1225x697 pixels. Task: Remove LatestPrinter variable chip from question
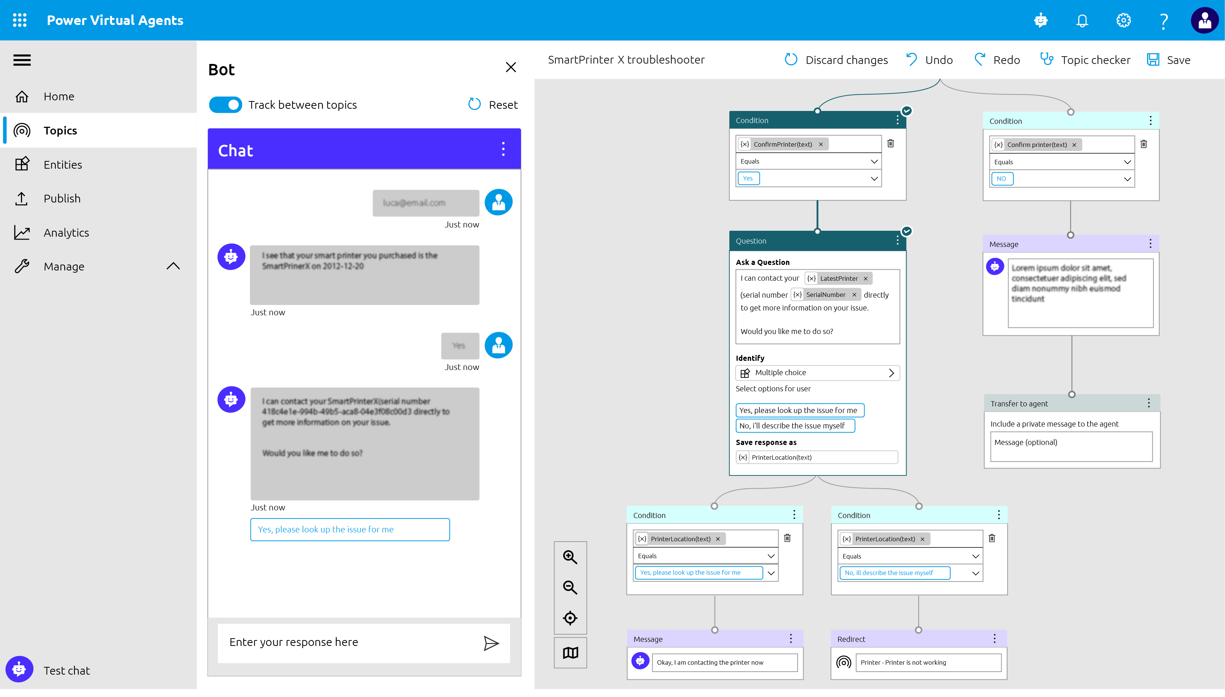[866, 279]
